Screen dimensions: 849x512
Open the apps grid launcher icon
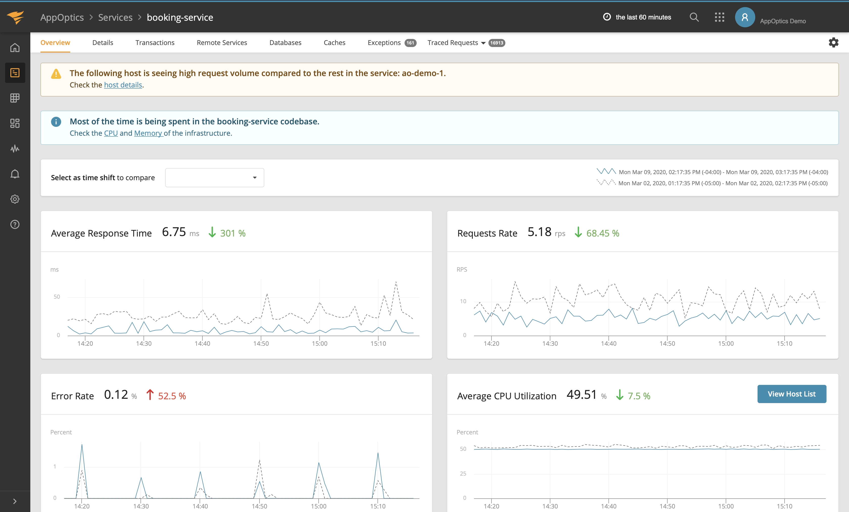[x=719, y=17]
